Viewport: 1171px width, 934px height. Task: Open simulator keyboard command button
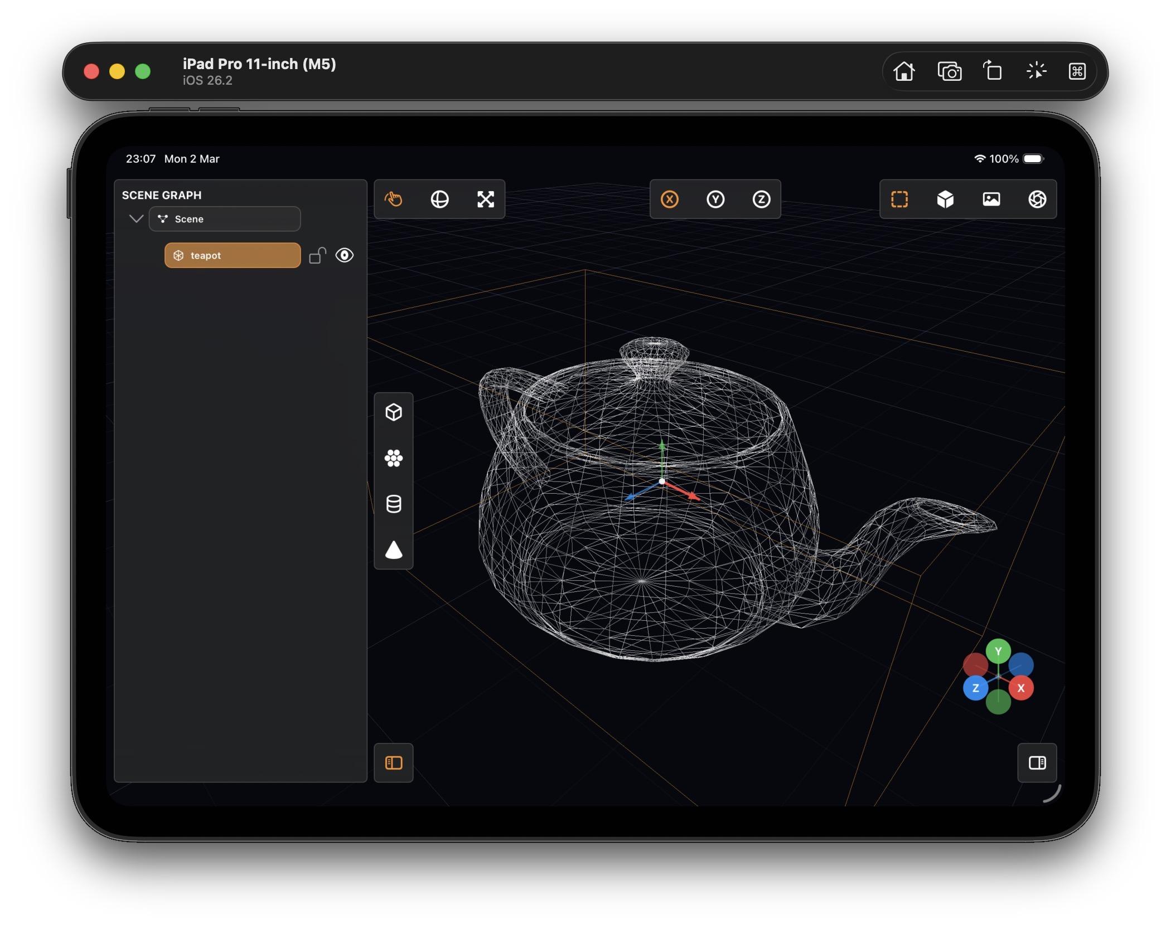pos(1077,71)
